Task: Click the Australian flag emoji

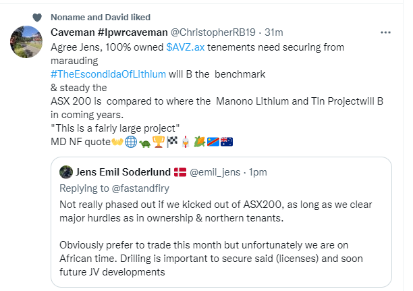Action: coord(225,142)
